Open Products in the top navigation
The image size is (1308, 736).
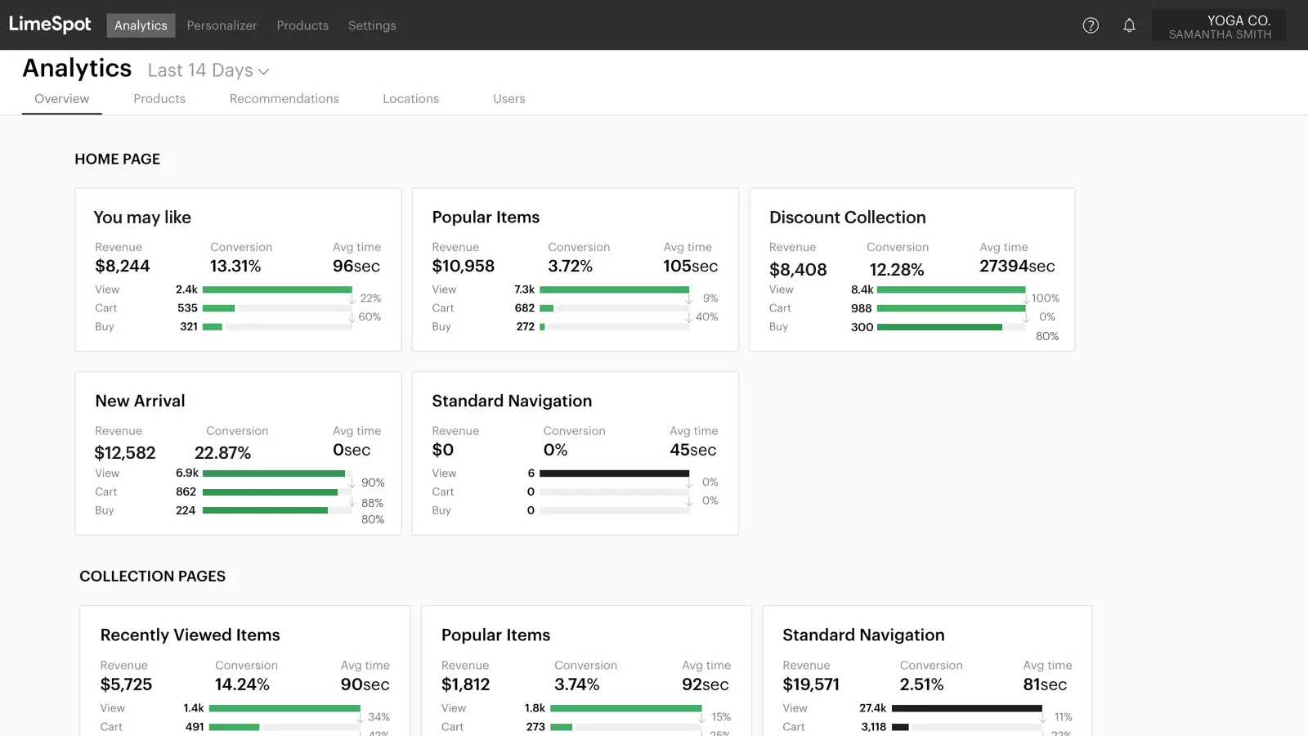coord(302,25)
